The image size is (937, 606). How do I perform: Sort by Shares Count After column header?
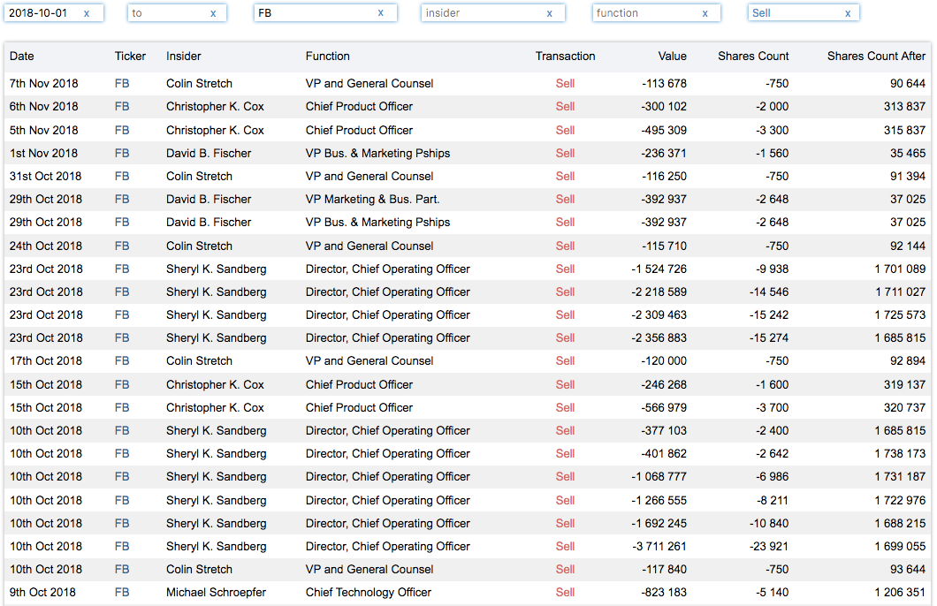[876, 57]
